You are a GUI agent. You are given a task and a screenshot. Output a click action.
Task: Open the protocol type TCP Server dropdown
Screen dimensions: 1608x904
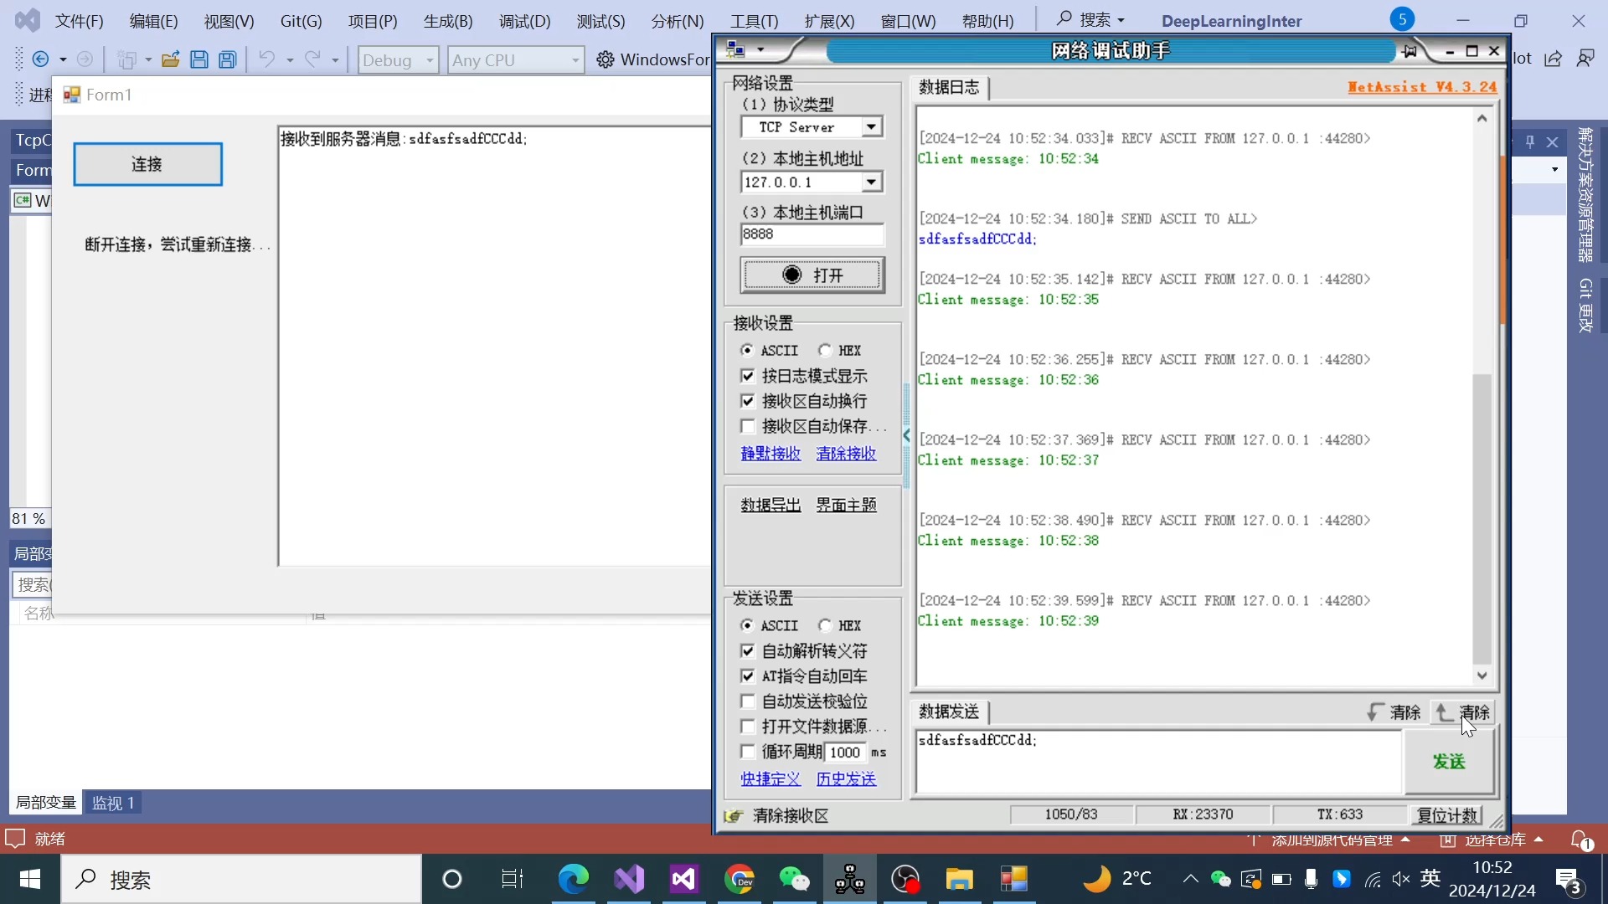[x=872, y=127]
